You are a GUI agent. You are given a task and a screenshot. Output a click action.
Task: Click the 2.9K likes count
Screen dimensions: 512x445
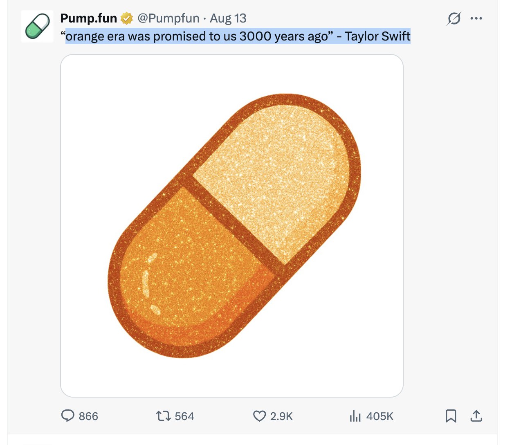[281, 416]
